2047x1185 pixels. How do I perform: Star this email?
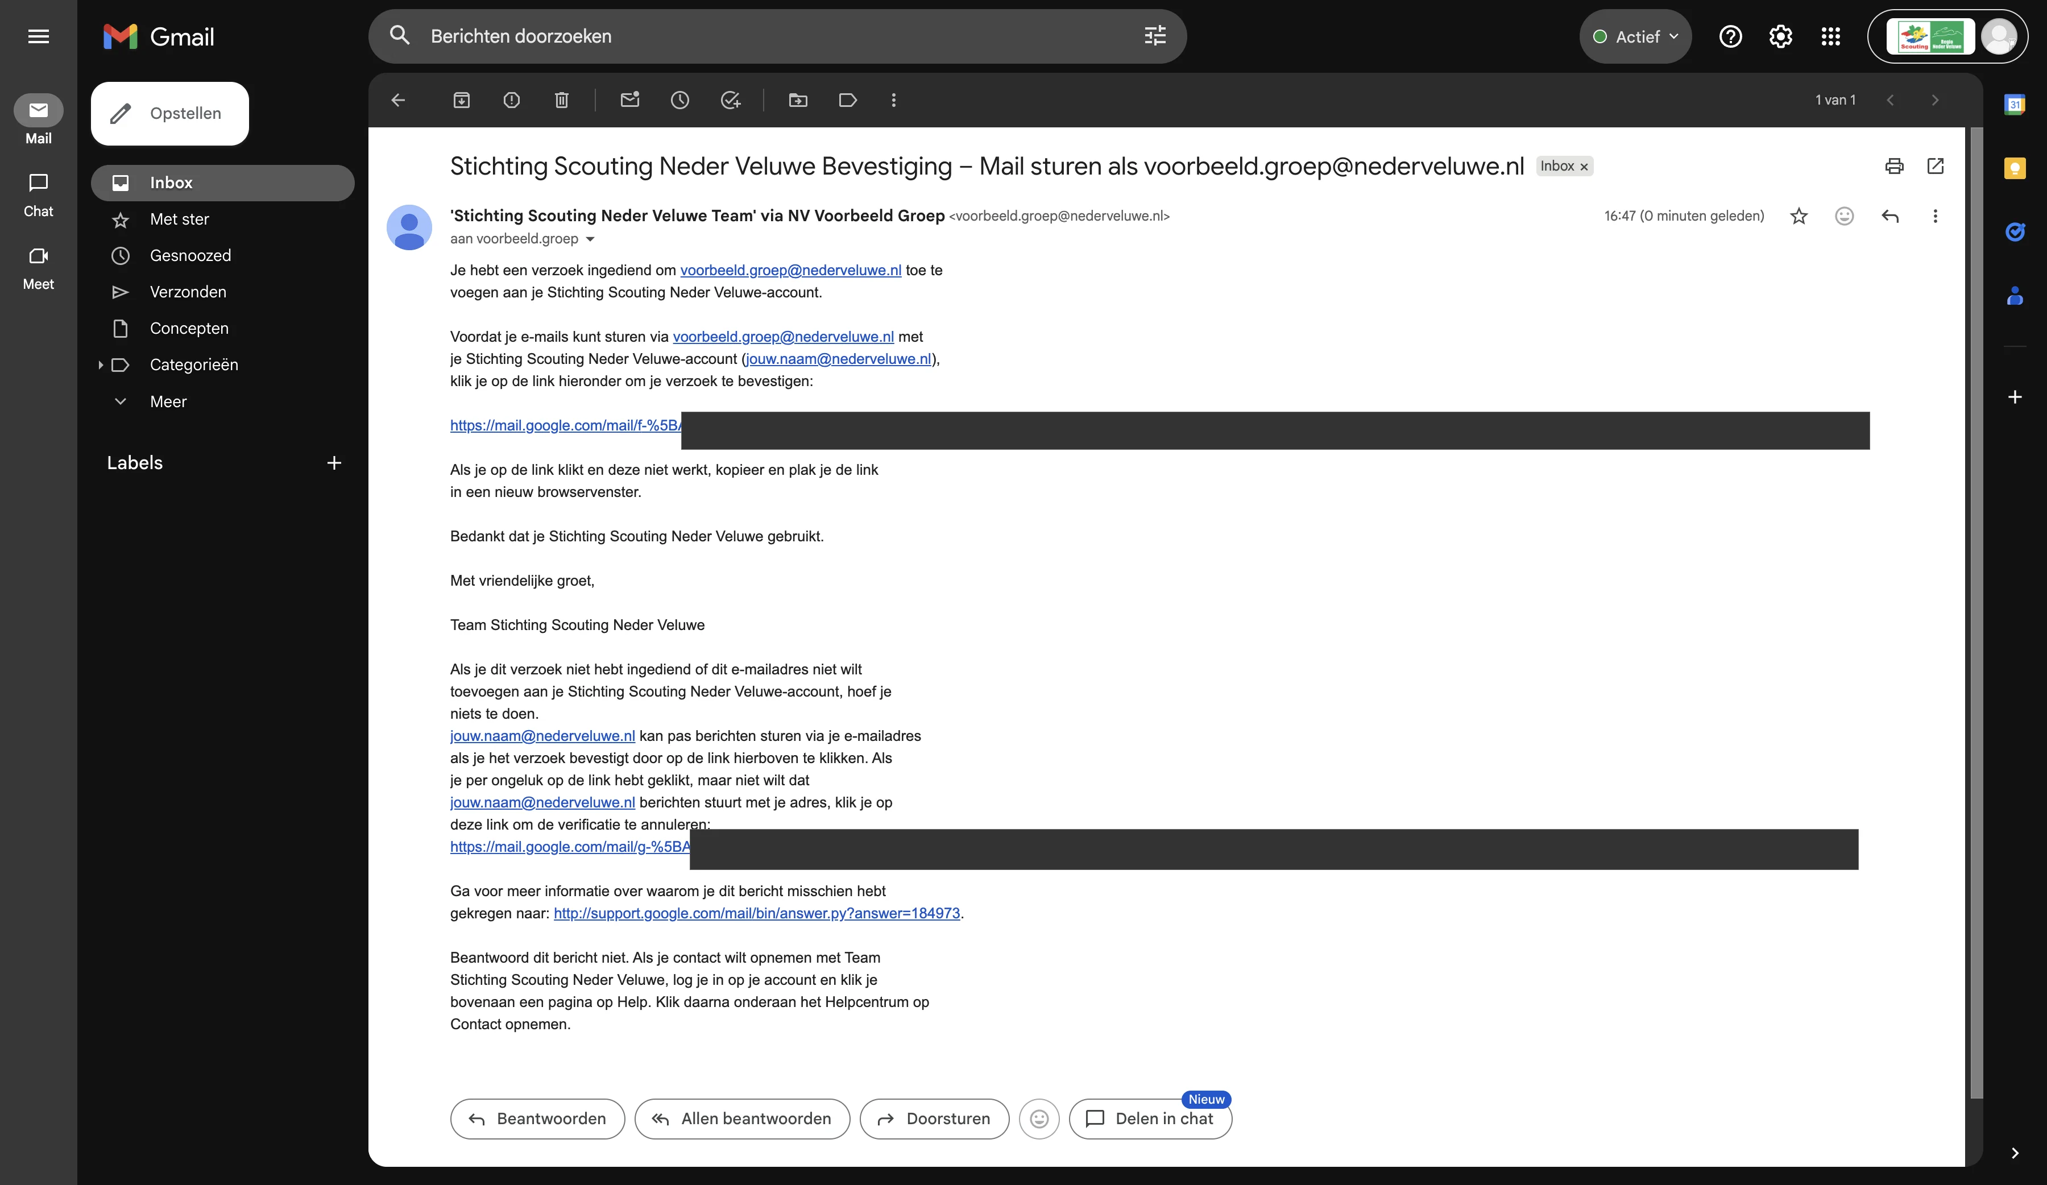(x=1799, y=216)
